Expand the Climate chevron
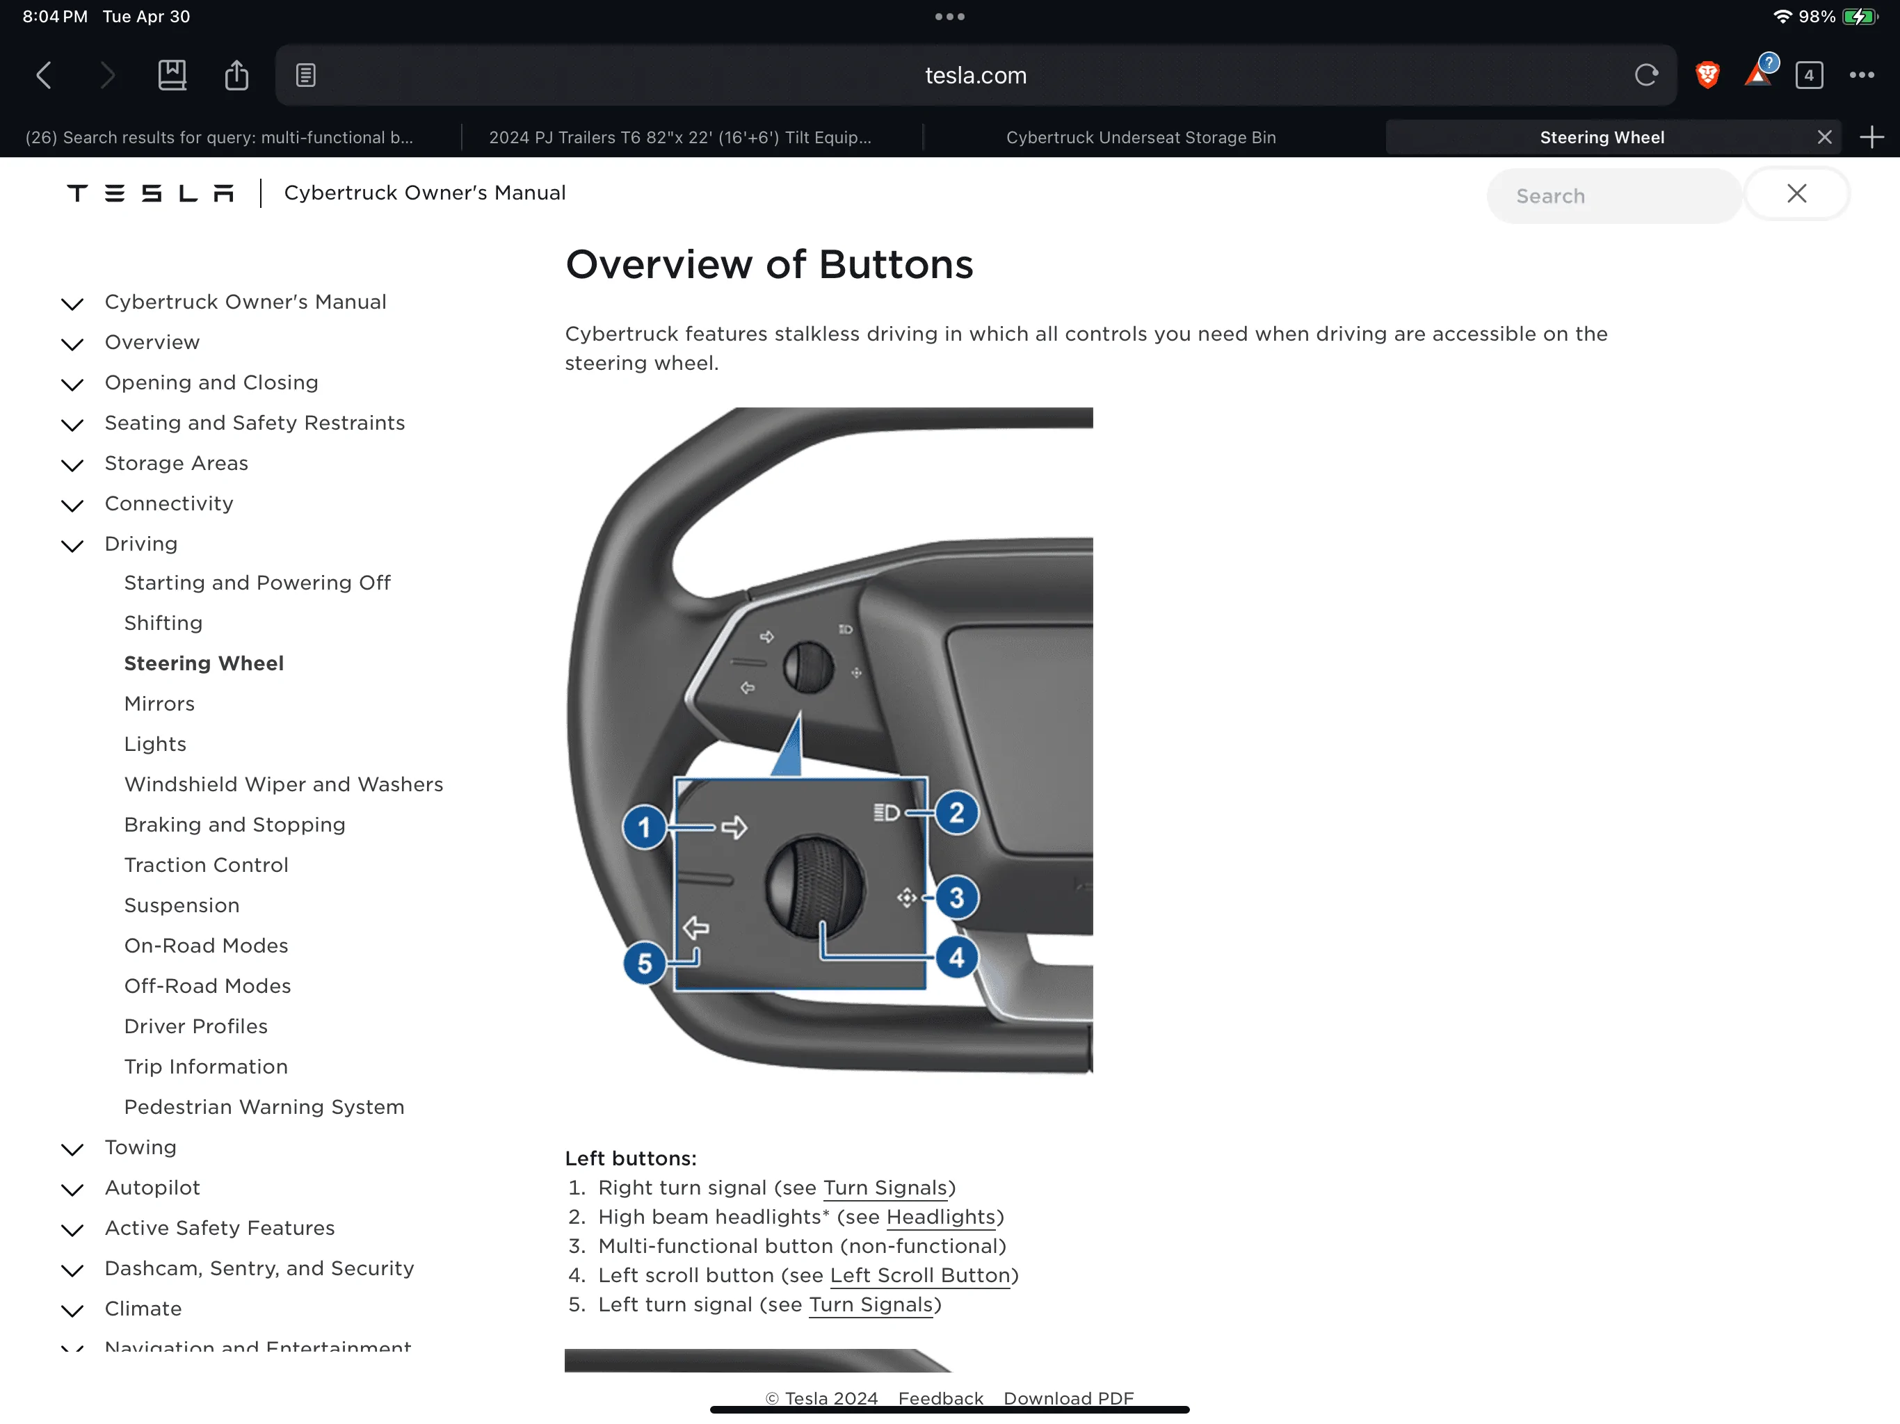Viewport: 1900px width, 1424px height. 72,1311
